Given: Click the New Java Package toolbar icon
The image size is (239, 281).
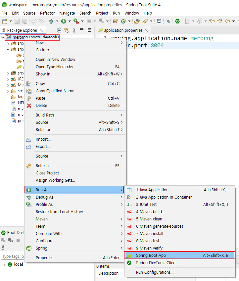Looking at the screenshot, I should [115, 21].
